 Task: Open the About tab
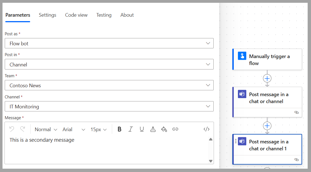coord(127,15)
